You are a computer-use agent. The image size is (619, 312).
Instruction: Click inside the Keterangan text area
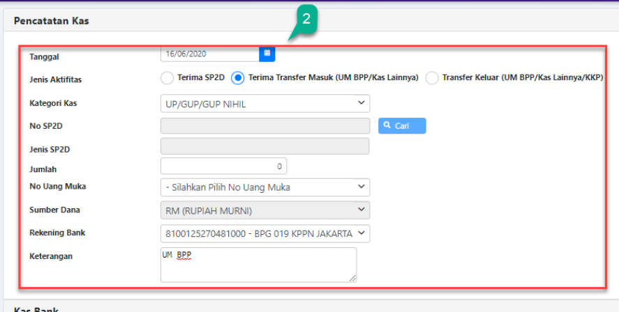tap(258, 265)
